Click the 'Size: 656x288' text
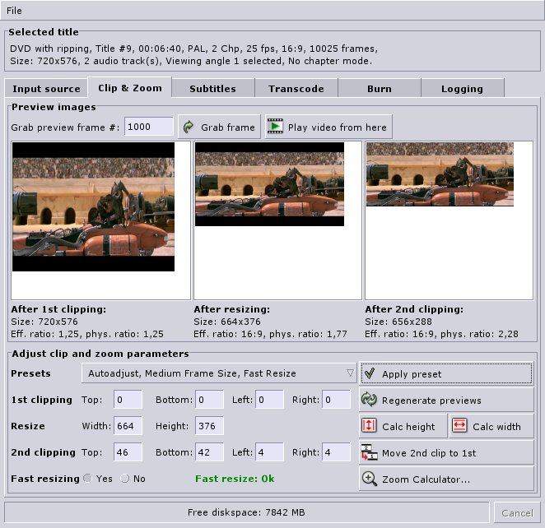The image size is (545, 528). tap(398, 322)
